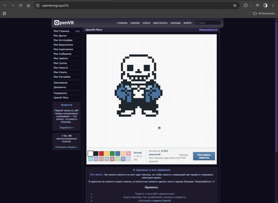This screenshot has height=203, width=278.
Task: Open the правила OpenVK link
Action: pyautogui.click(x=162, y=201)
